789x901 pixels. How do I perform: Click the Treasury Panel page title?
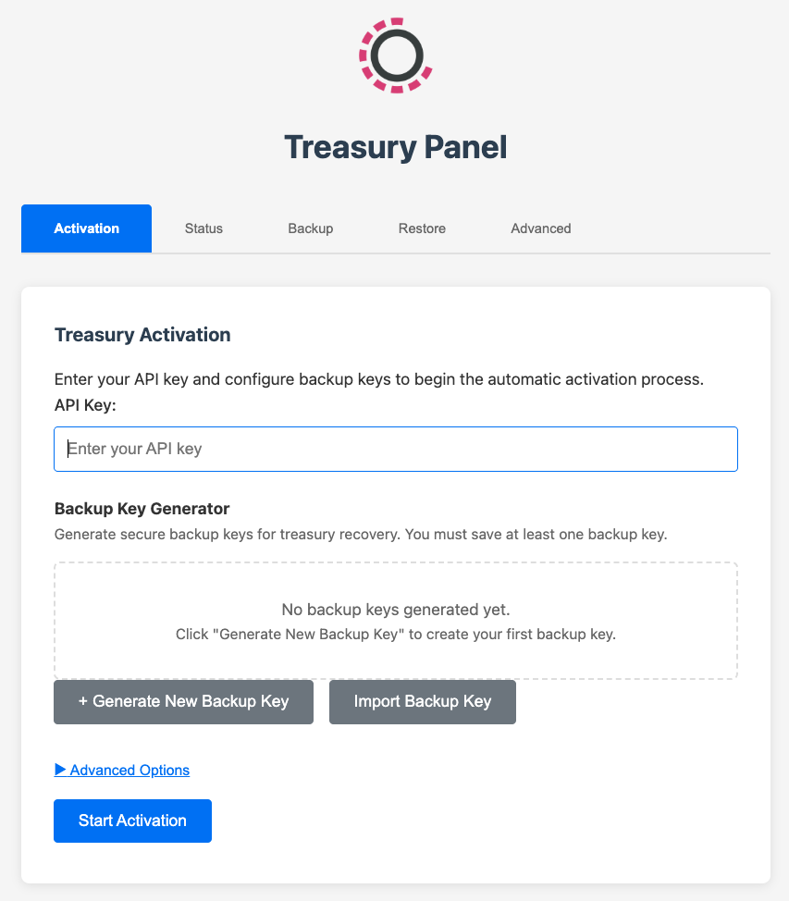click(x=395, y=147)
